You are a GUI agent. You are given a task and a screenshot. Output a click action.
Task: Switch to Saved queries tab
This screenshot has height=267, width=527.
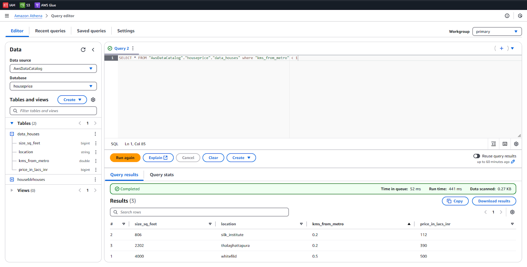[x=92, y=31]
